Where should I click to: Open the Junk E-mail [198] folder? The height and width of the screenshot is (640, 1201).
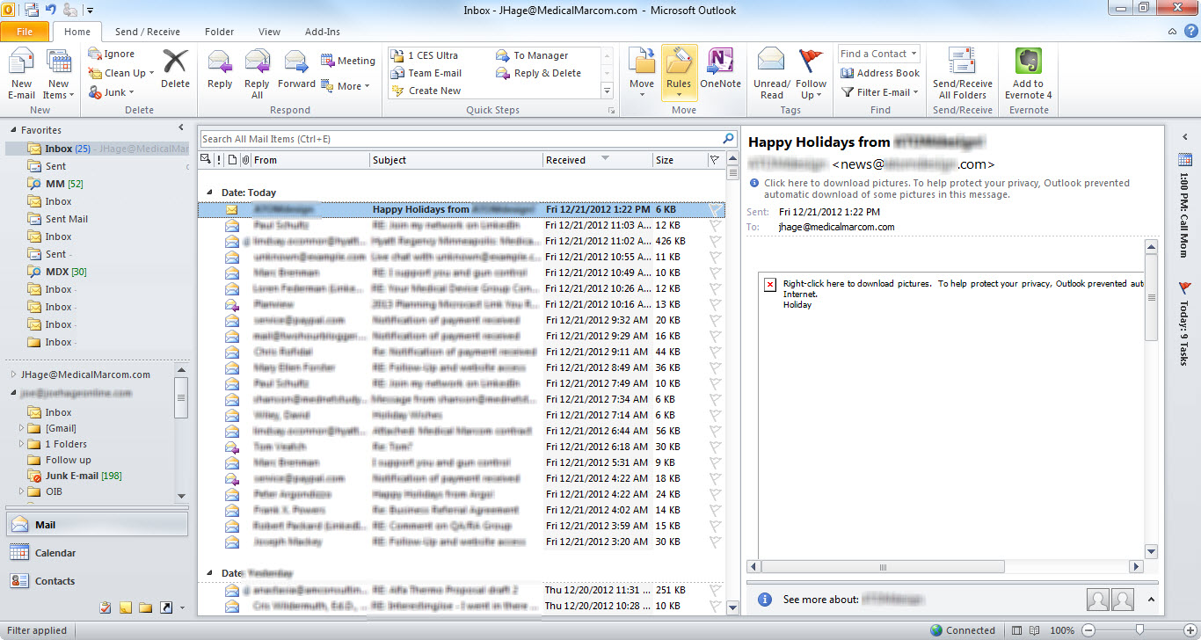point(84,476)
